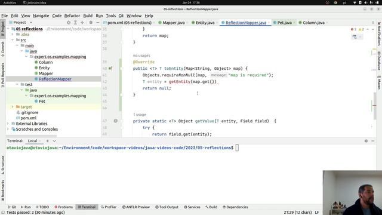The height and width of the screenshot is (215, 382).
Task: Click the select opened file target icon
Action: coord(69,23)
